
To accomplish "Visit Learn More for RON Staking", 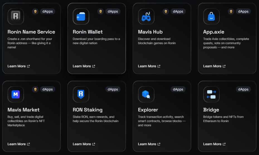I will point(84,144).
